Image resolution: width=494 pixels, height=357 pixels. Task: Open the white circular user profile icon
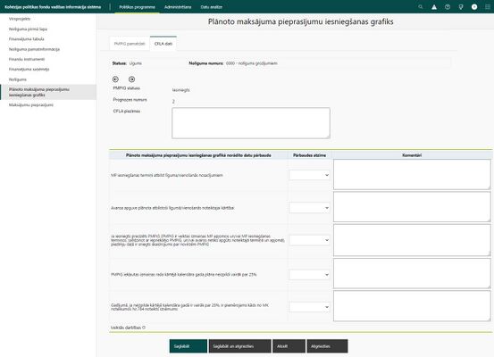click(x=474, y=6)
